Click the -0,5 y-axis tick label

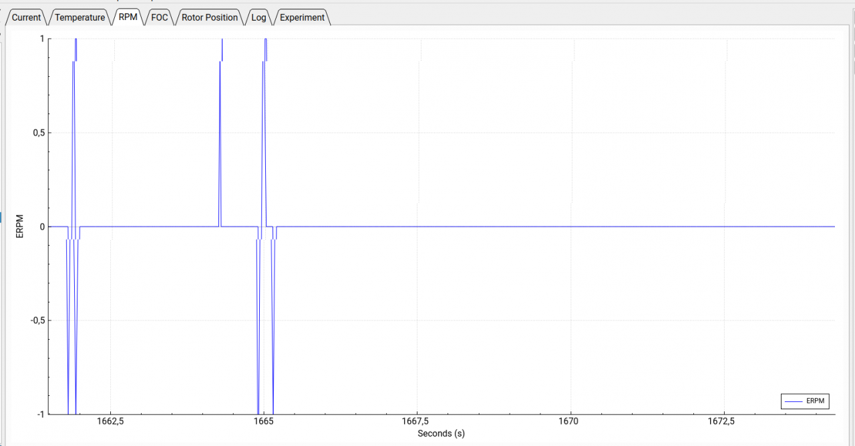tap(37, 320)
